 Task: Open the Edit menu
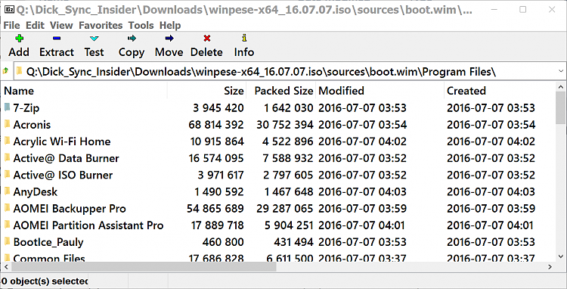[35, 25]
